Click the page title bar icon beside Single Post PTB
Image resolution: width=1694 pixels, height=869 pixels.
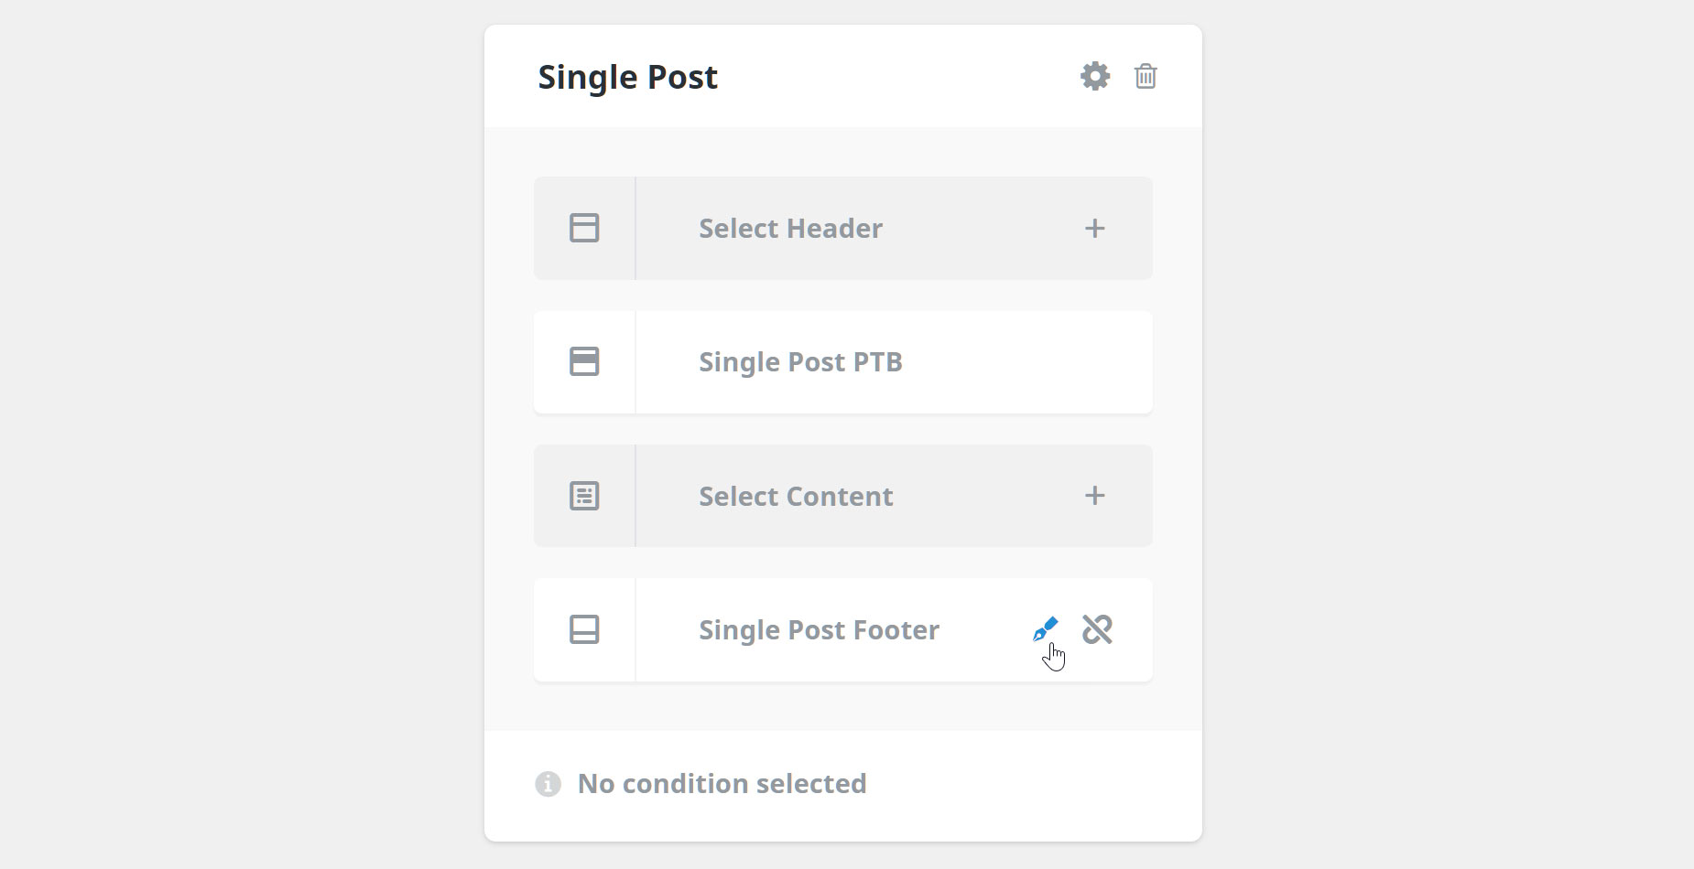(x=584, y=361)
